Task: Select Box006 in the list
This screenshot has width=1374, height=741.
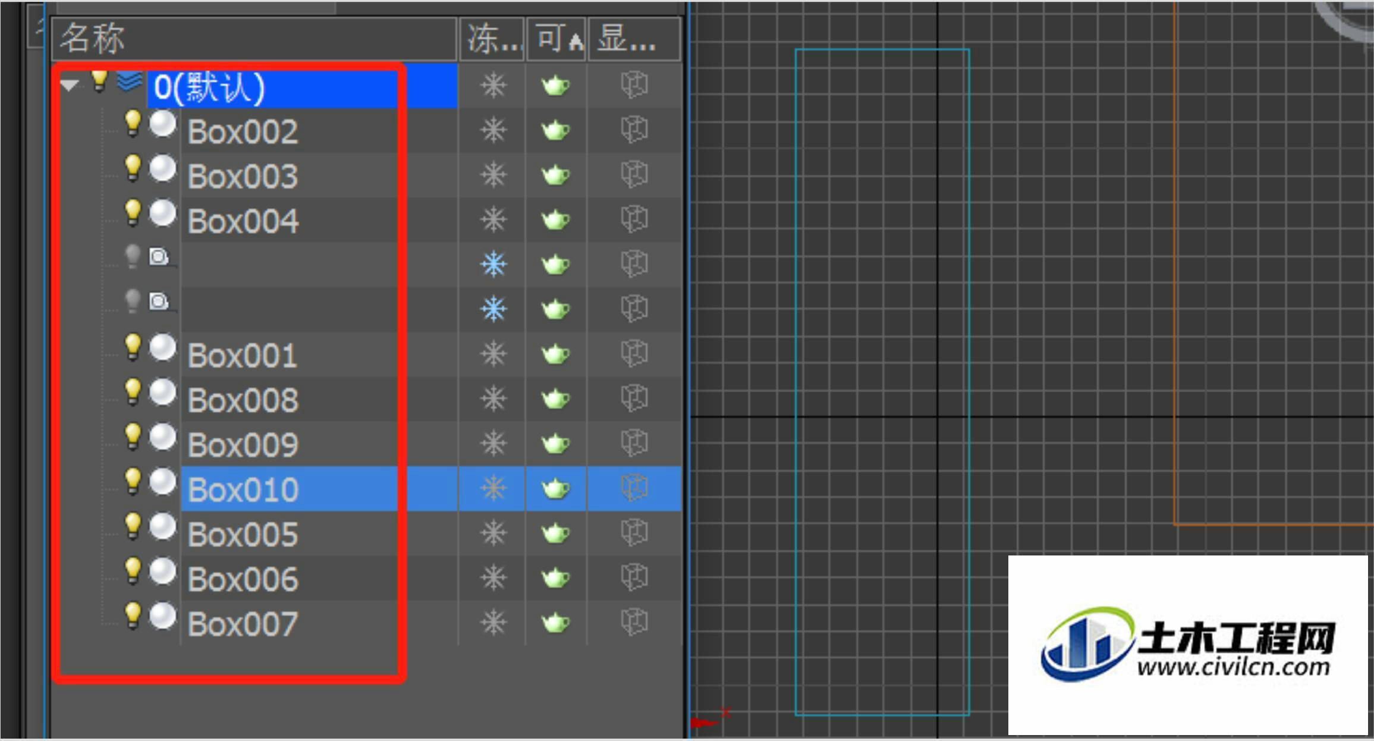Action: click(x=243, y=579)
